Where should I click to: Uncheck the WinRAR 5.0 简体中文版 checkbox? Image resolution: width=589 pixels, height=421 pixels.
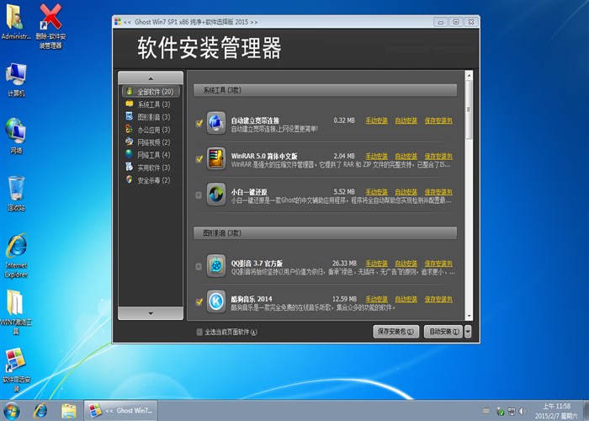[x=199, y=158]
